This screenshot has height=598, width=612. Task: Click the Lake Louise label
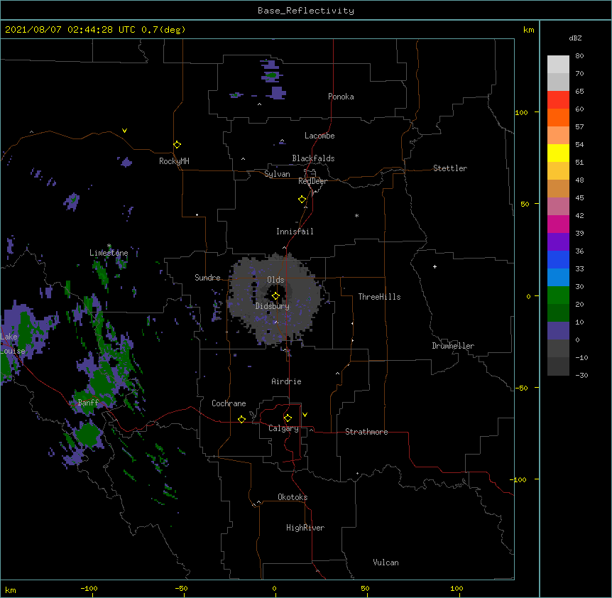[x=13, y=344]
